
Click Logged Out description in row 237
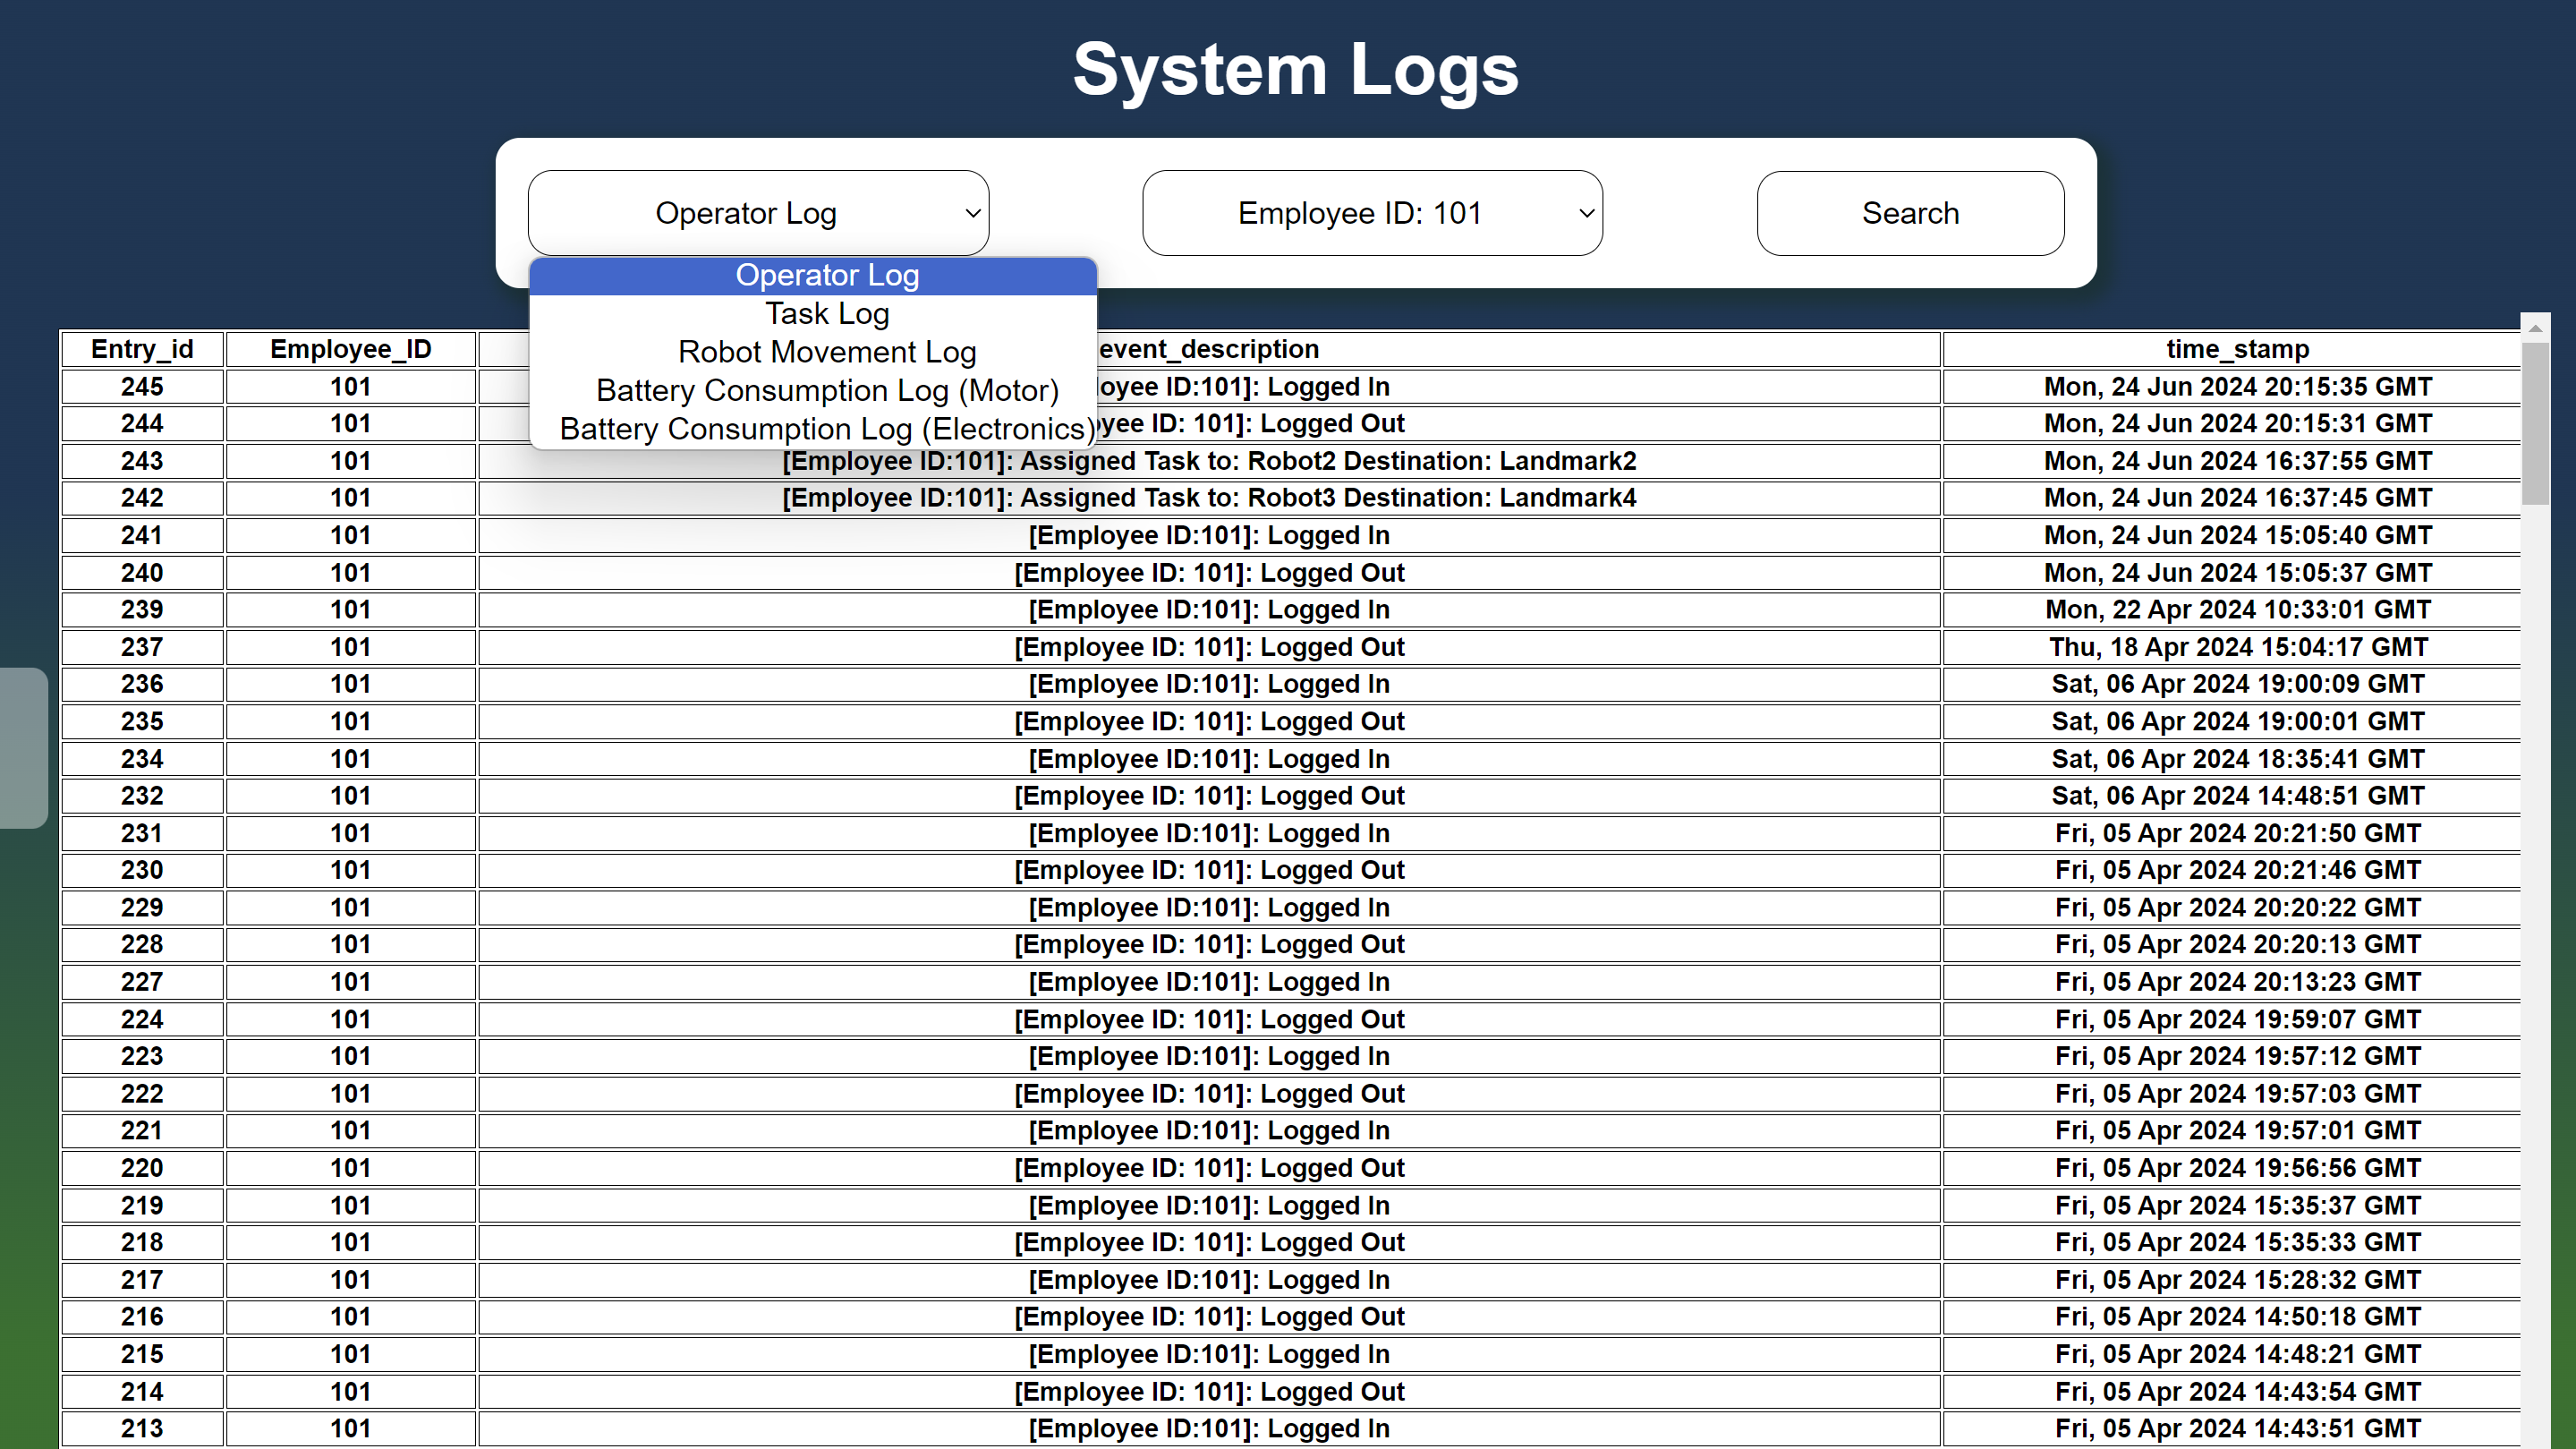(x=1209, y=647)
